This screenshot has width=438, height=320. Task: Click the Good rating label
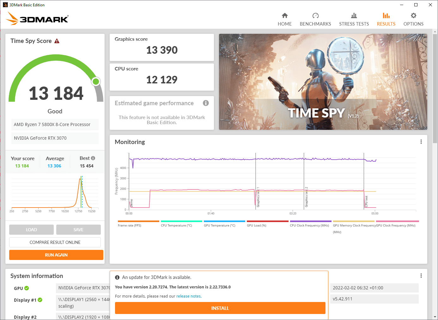point(55,111)
